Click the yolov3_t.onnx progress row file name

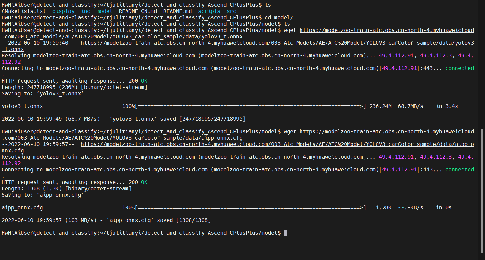(22, 106)
